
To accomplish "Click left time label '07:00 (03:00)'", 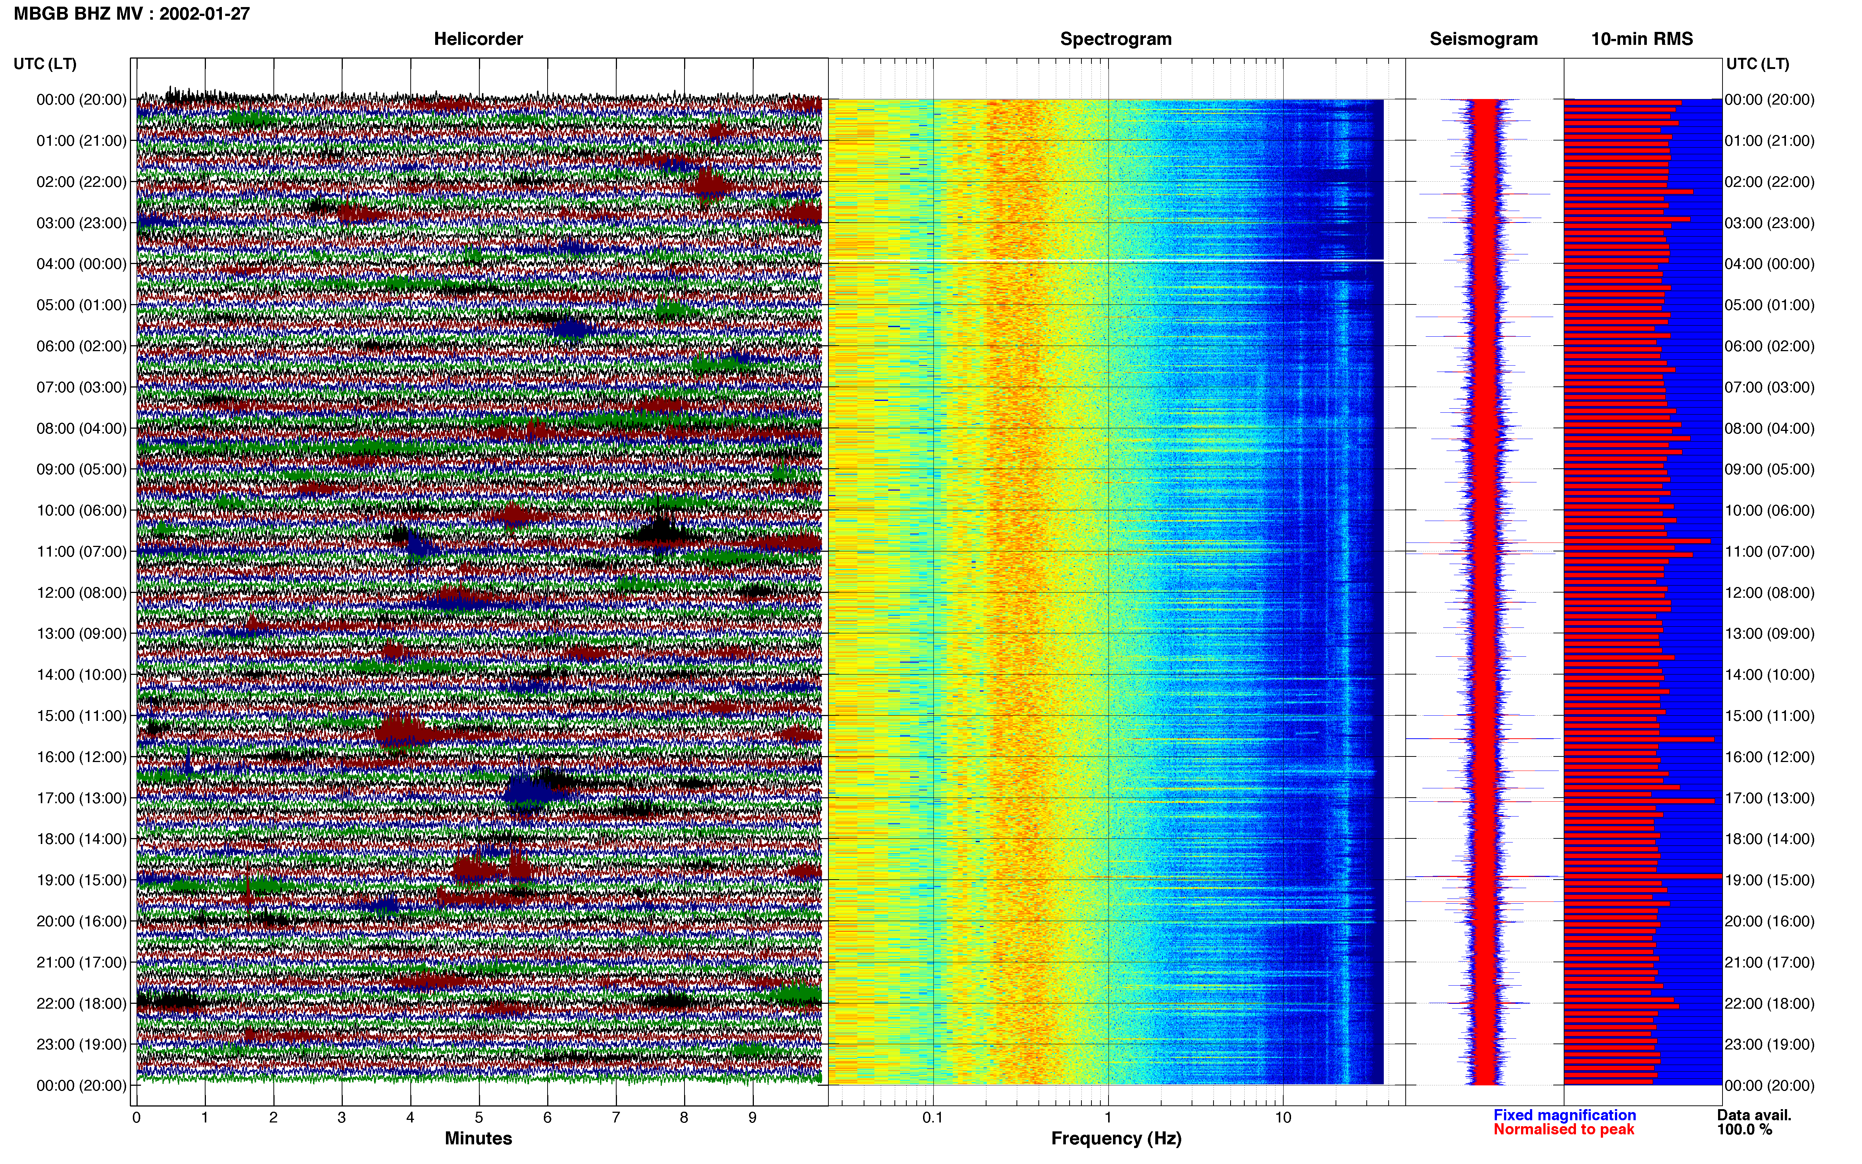I will (x=82, y=386).
